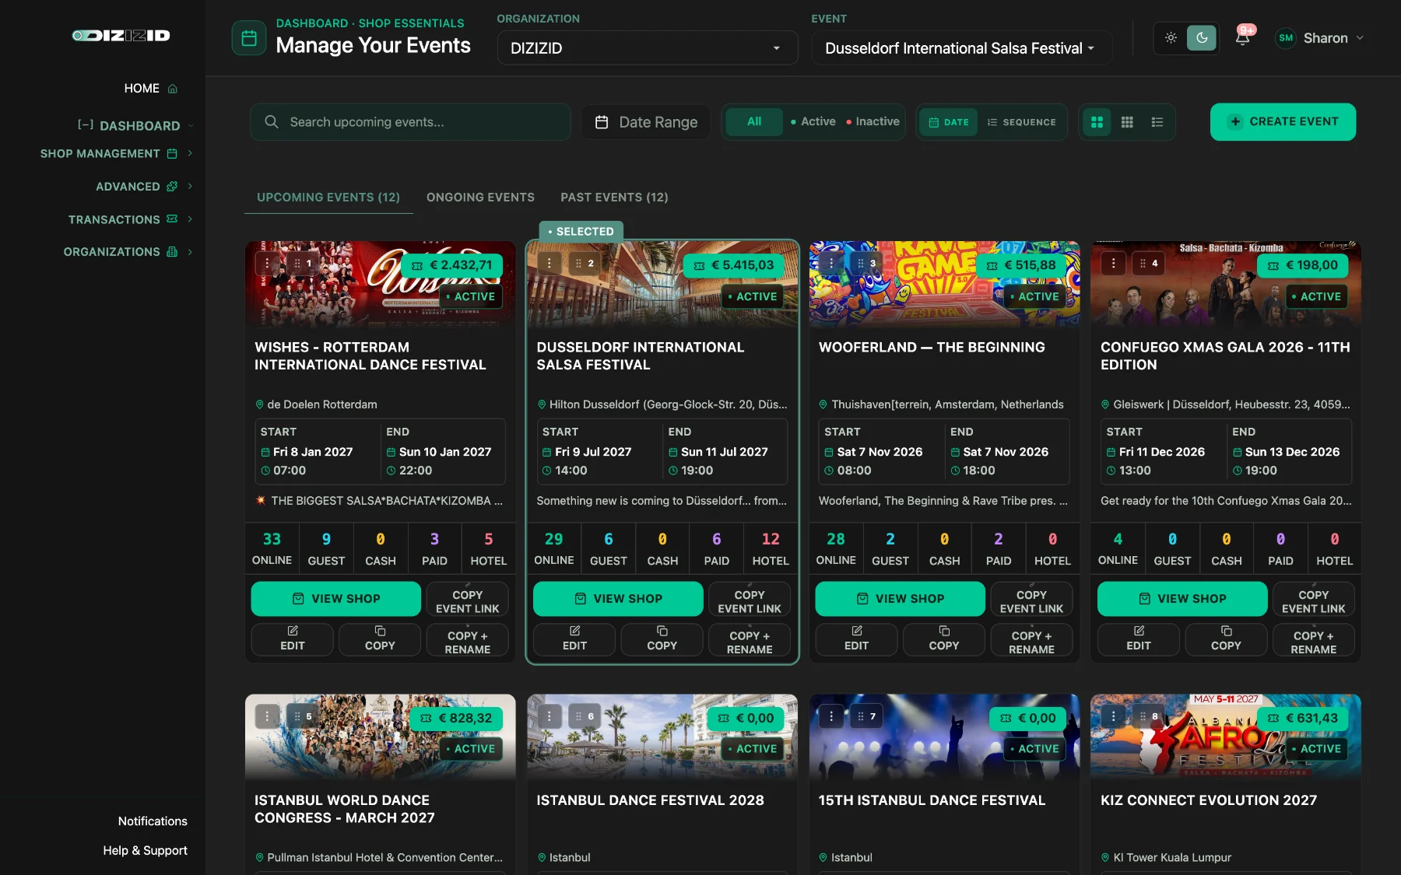1401x875 pixels.
Task: Click the DIZIZID logo
Action: [121, 36]
